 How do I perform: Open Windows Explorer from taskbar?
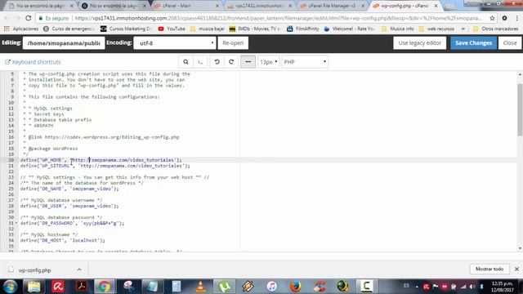point(34,287)
